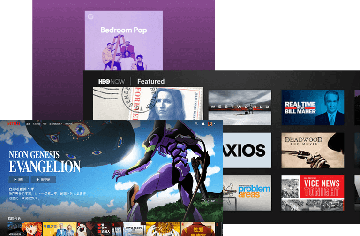The width and height of the screenshot is (360, 236).
Task: Open the Axios show tile
Action: [x=247, y=150]
